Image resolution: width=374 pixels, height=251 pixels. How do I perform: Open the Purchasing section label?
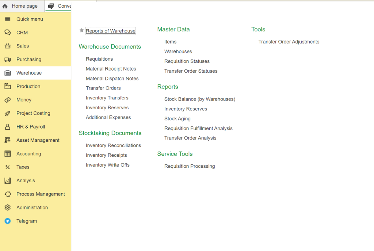(x=29, y=60)
